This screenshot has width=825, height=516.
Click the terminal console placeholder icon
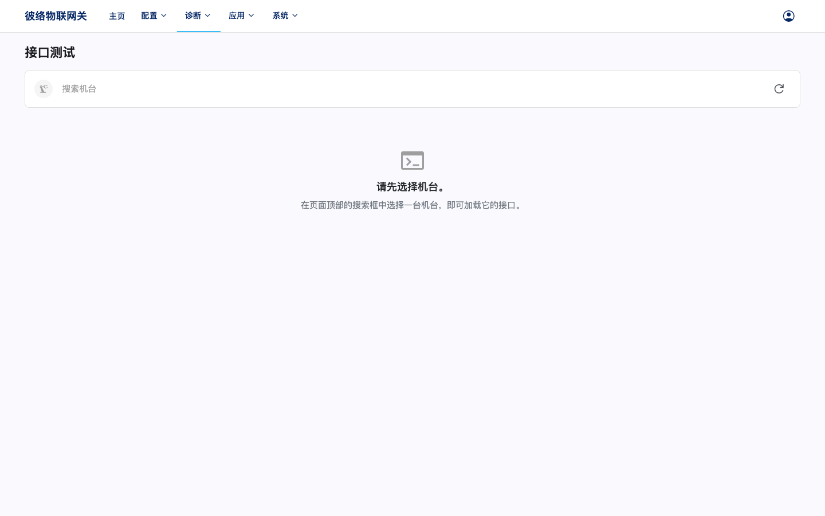pyautogui.click(x=412, y=161)
